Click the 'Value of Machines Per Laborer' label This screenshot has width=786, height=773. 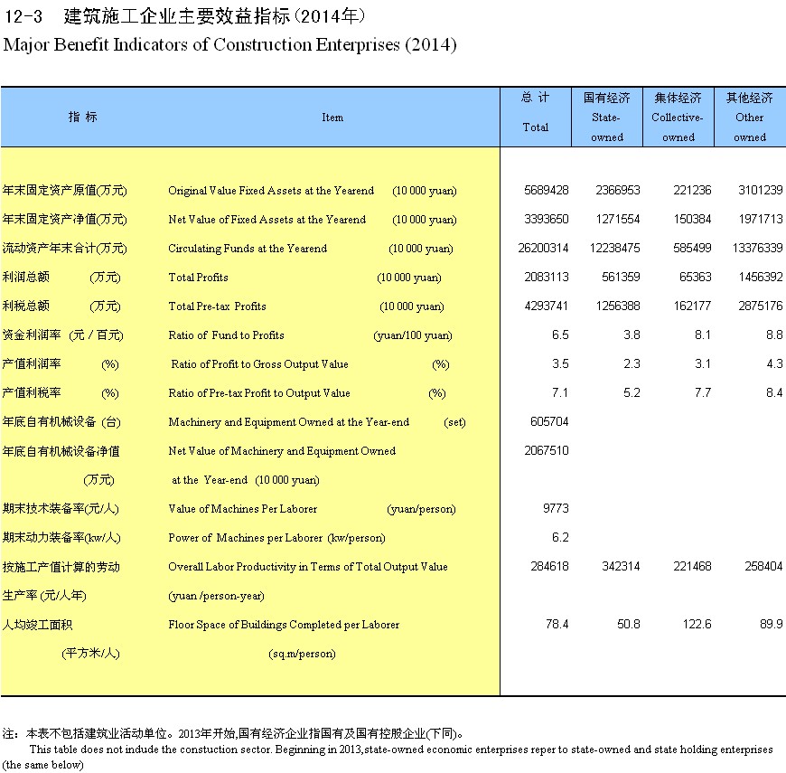[242, 509]
